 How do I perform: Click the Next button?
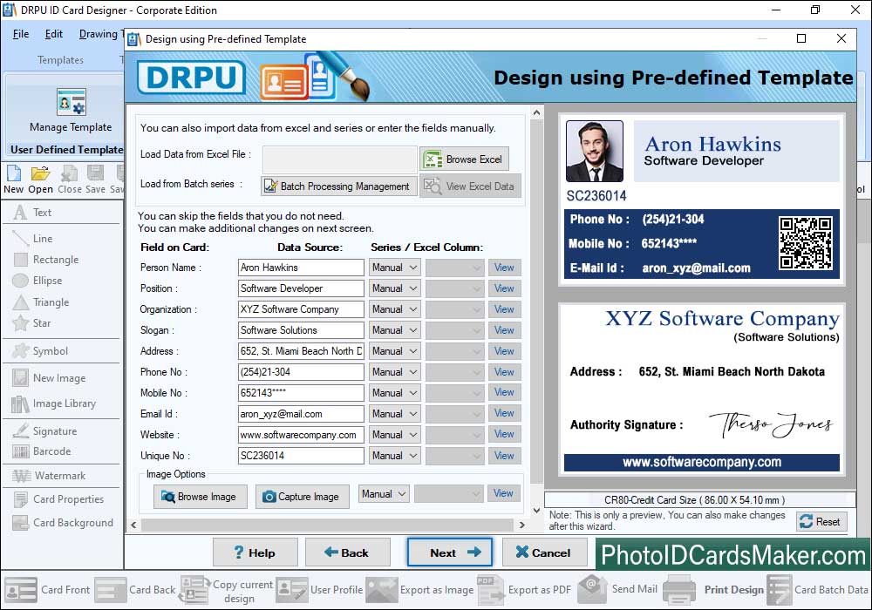(449, 552)
